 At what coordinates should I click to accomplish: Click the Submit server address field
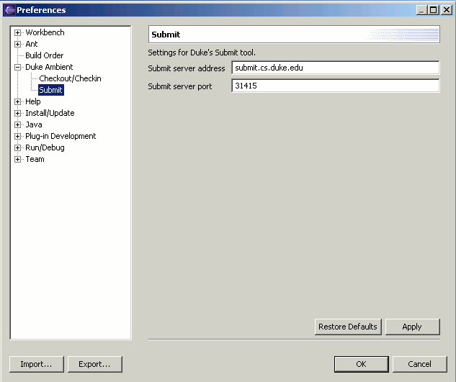(x=336, y=68)
